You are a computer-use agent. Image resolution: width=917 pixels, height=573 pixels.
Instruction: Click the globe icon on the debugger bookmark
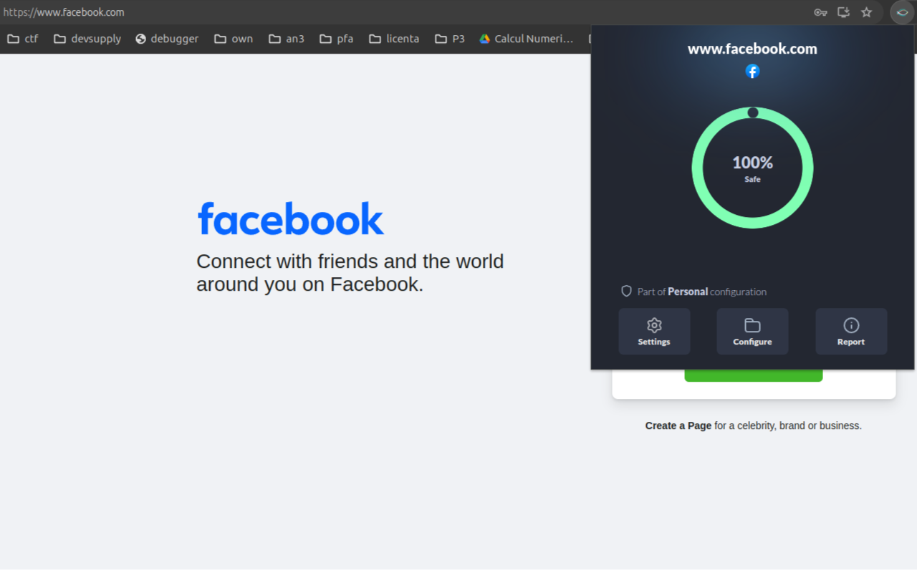click(139, 39)
